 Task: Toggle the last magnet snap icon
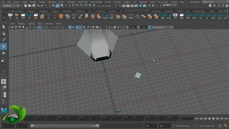point(94,6)
